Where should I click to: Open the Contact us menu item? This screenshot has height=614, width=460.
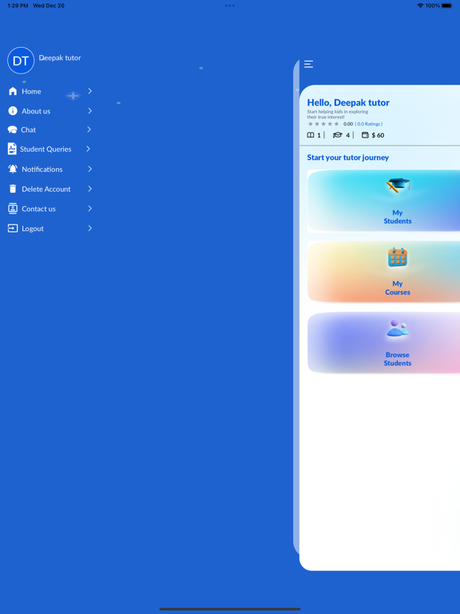pos(50,209)
